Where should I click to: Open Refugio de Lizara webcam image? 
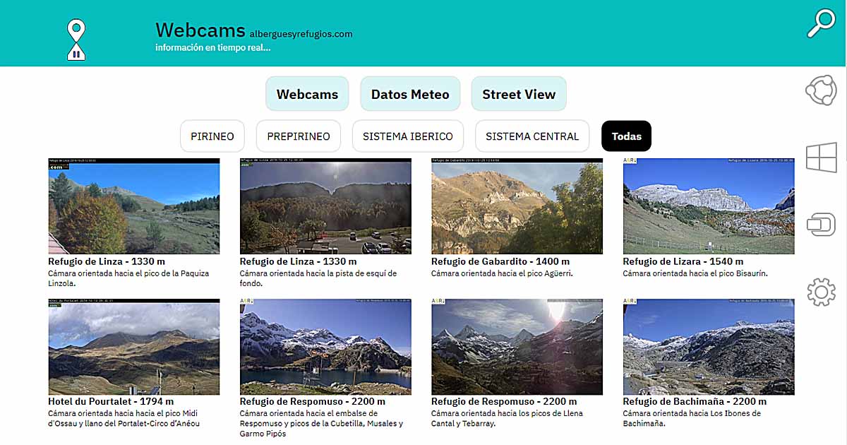pos(709,206)
